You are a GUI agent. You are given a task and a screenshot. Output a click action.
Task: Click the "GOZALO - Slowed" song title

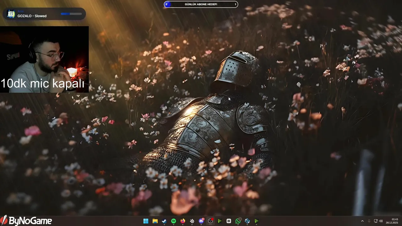pyautogui.click(x=32, y=16)
